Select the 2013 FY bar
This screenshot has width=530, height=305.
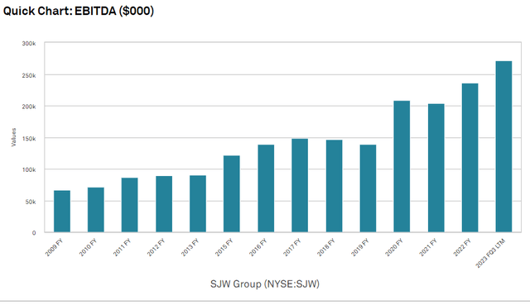[198, 204]
